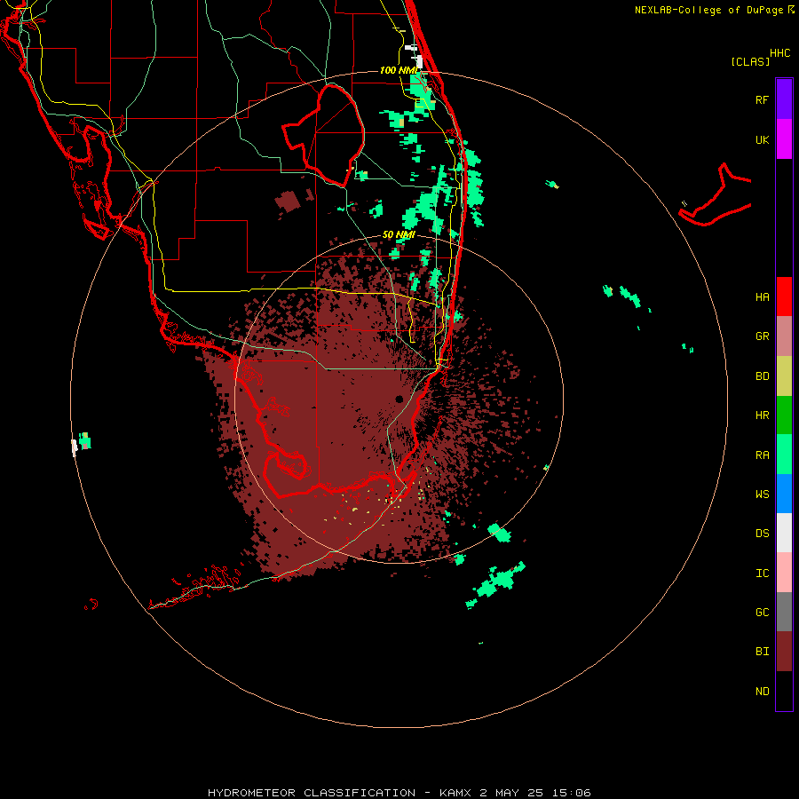This screenshot has height=799, width=799.
Task: Click the HHC product label
Action: pos(779,53)
